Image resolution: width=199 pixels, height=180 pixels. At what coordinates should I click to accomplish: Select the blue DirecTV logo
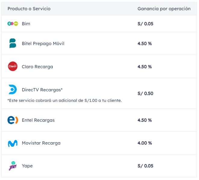tap(13, 90)
